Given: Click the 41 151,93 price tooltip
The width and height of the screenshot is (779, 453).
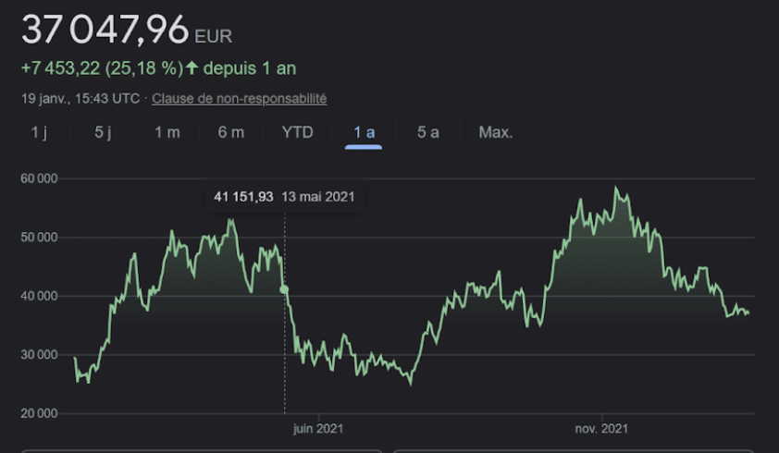Looking at the screenshot, I should [x=244, y=197].
